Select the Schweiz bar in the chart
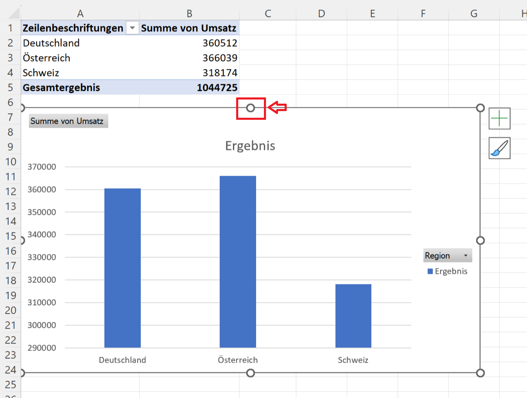This screenshot has width=527, height=398. pyautogui.click(x=353, y=315)
